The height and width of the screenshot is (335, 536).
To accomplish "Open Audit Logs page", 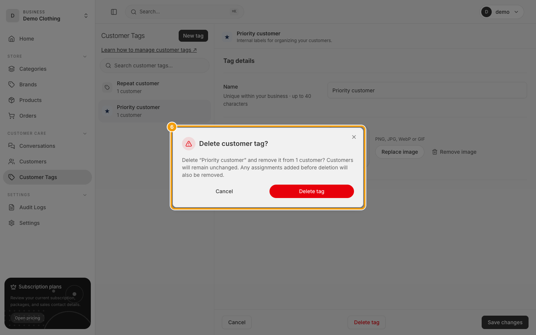I will point(48,207).
